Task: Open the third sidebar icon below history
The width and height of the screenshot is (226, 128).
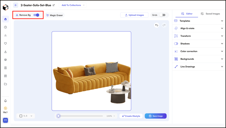Action: (5, 35)
